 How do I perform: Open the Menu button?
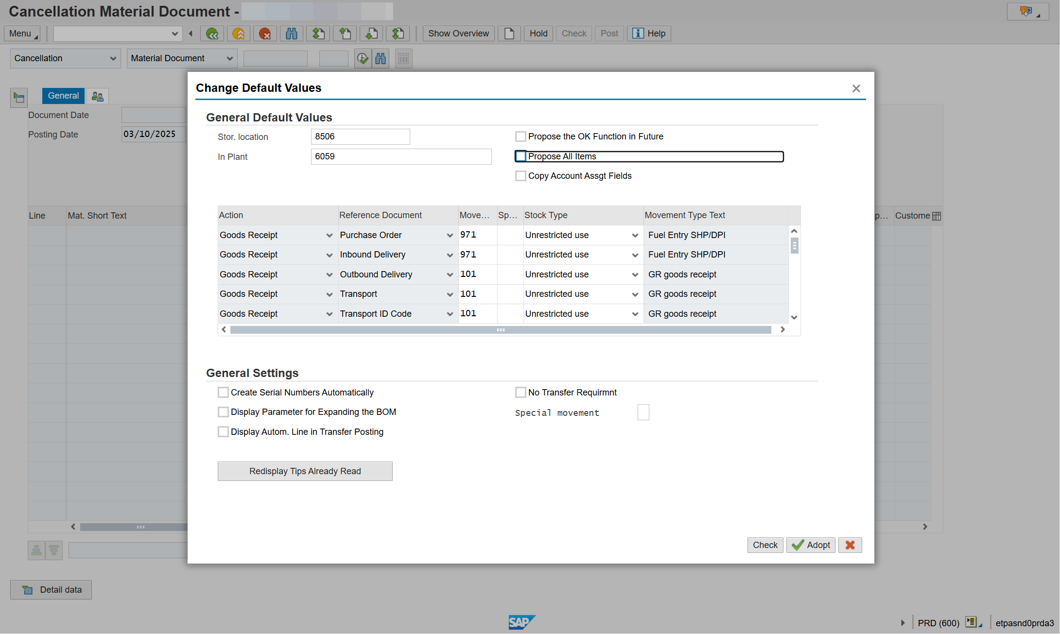pos(22,34)
